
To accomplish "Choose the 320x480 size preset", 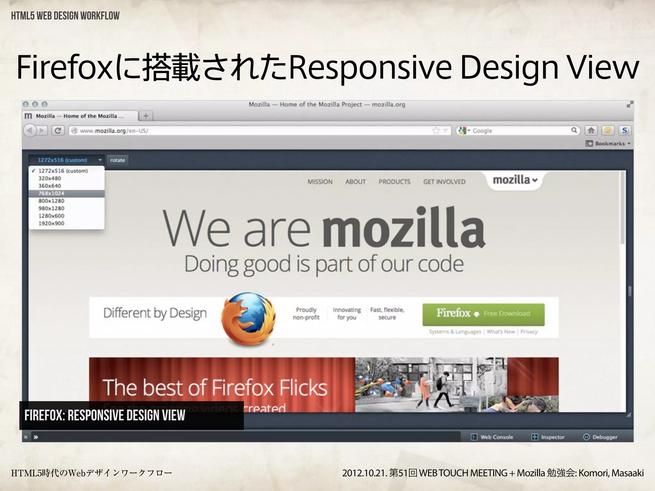I will [x=67, y=178].
